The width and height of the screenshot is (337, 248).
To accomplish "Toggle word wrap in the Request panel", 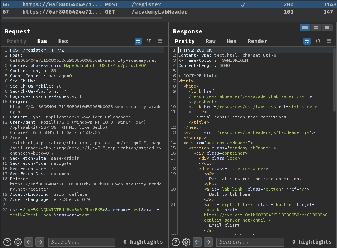I will point(138,41).
